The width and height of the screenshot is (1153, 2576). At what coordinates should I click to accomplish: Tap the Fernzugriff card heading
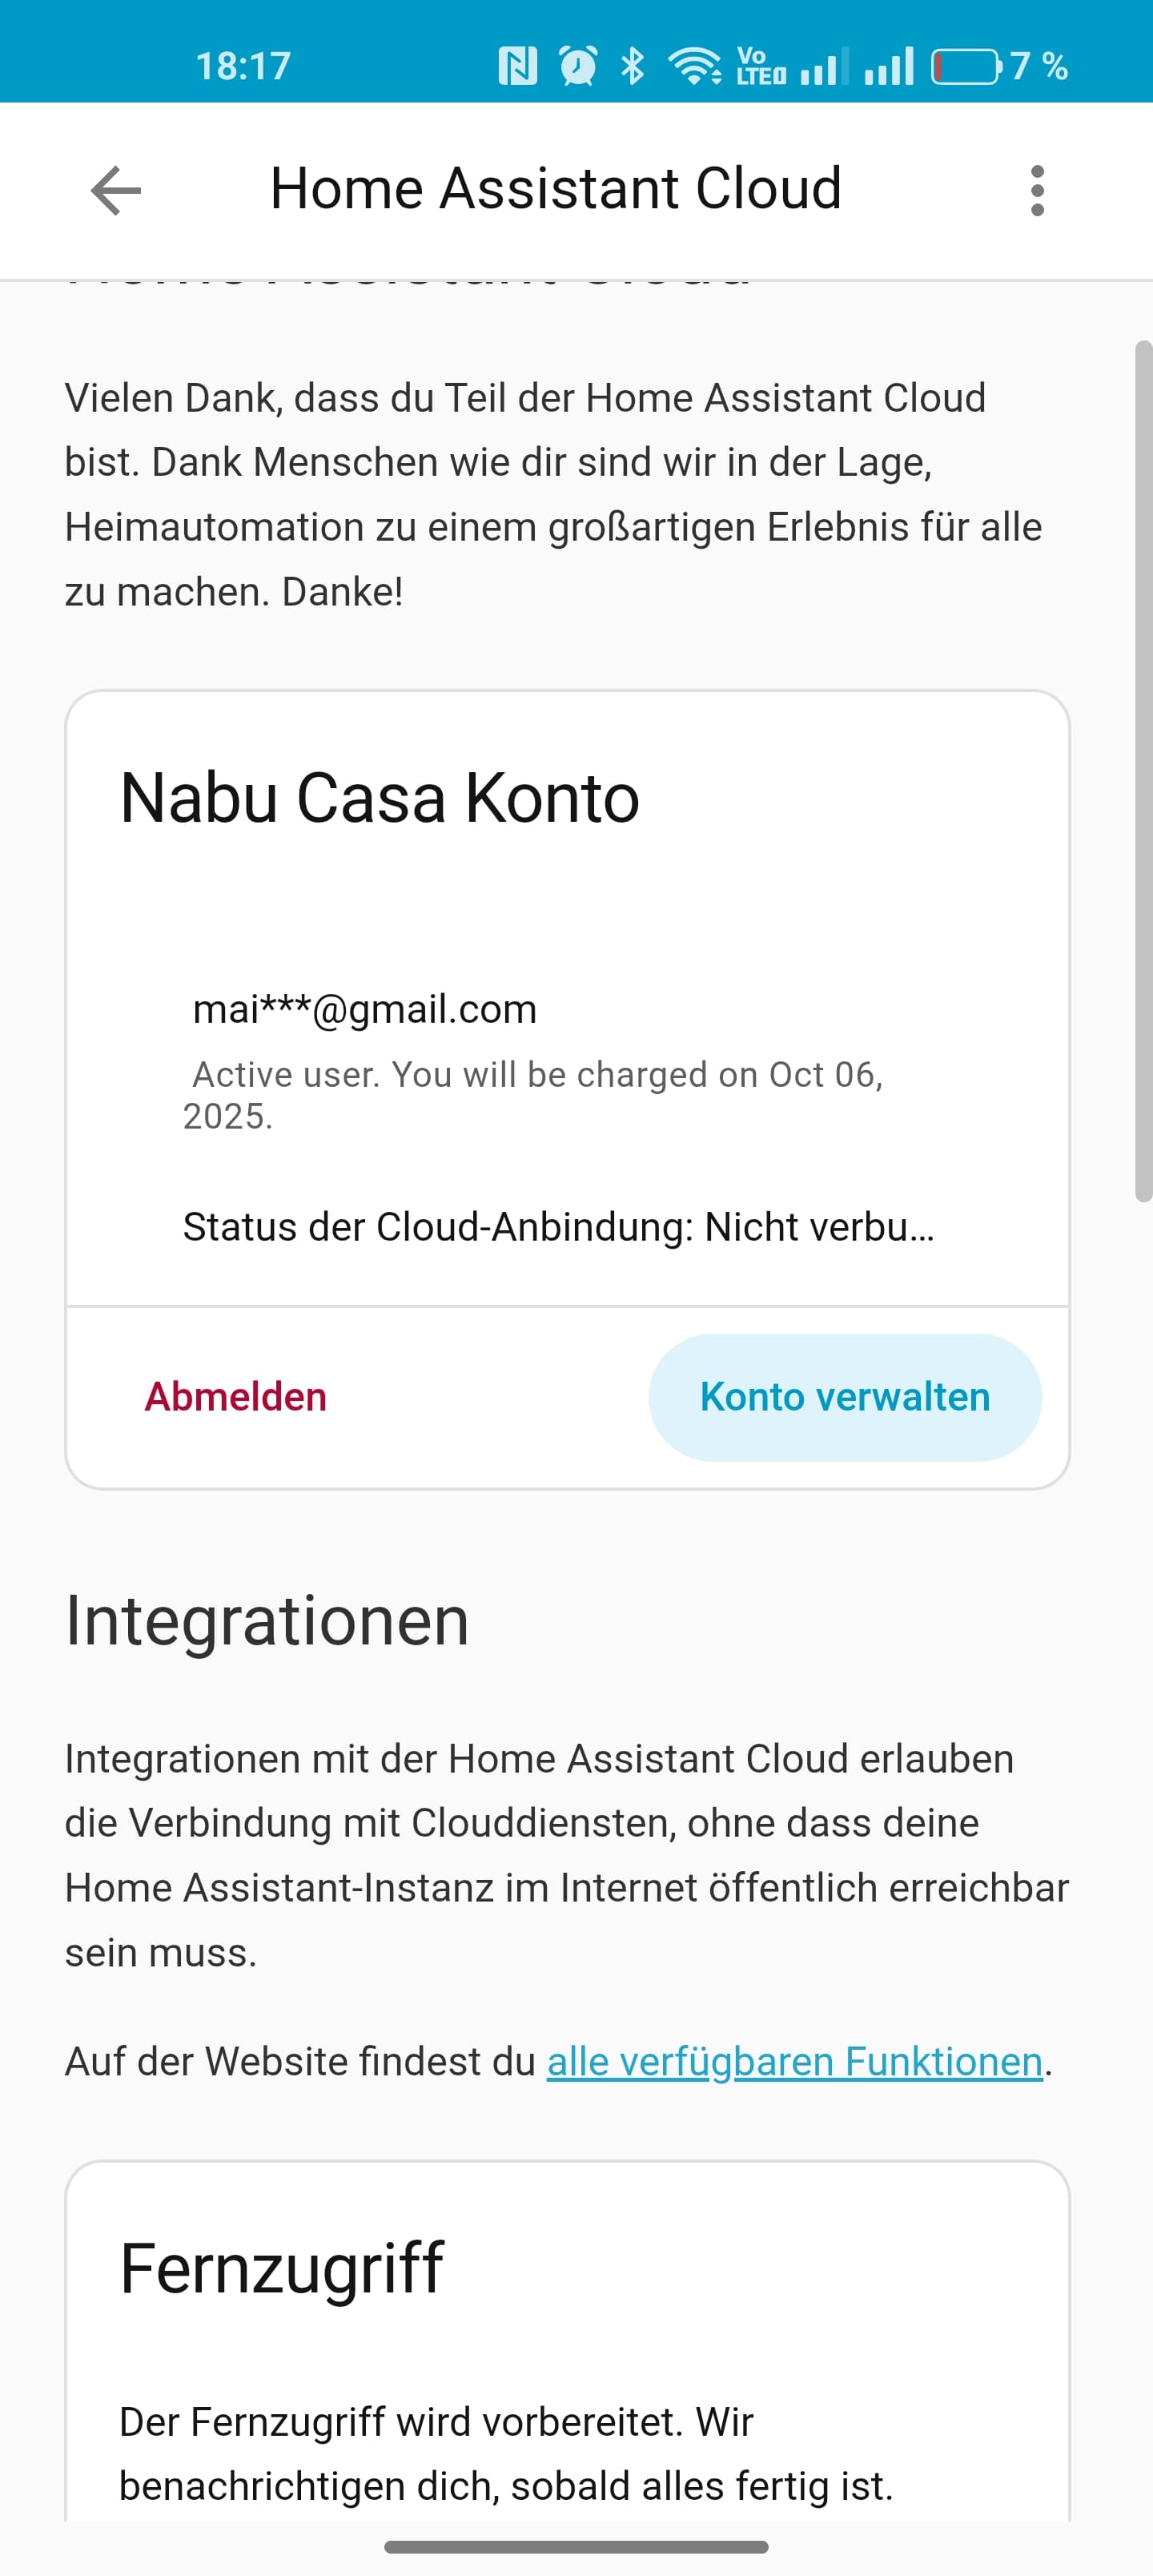click(281, 2268)
